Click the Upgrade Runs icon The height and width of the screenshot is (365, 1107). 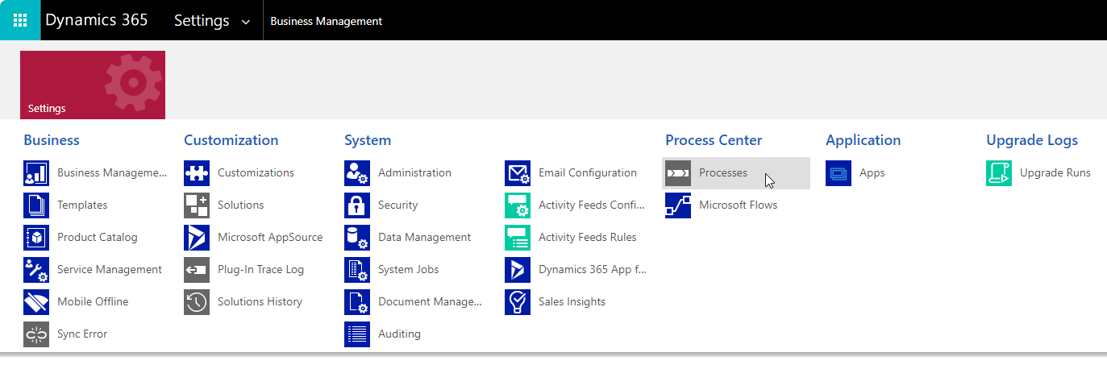coord(999,173)
